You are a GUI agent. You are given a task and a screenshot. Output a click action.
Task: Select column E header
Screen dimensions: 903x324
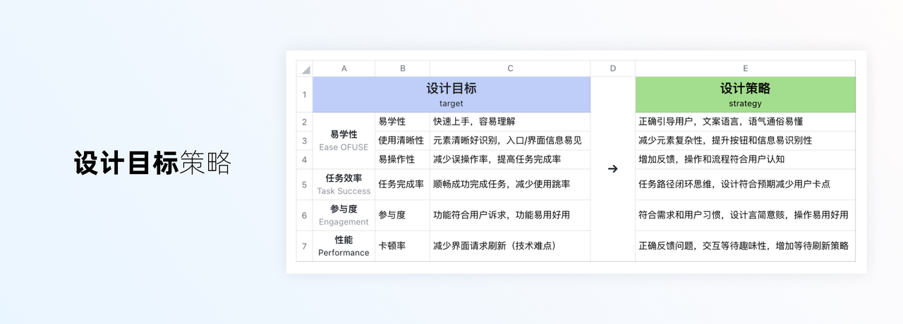745,68
